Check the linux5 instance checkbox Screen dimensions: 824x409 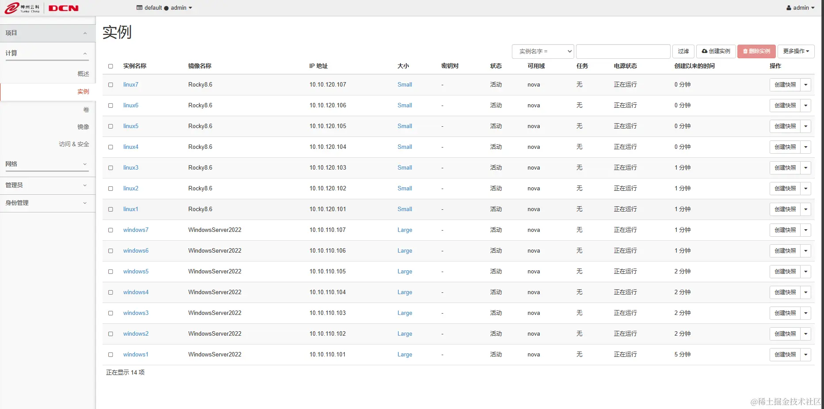click(x=111, y=126)
